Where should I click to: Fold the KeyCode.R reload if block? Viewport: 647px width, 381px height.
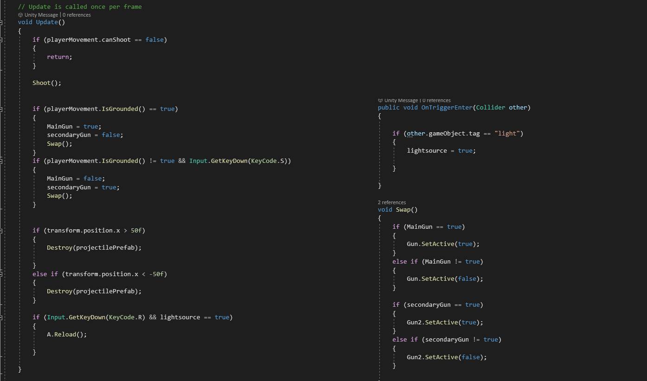point(1,317)
